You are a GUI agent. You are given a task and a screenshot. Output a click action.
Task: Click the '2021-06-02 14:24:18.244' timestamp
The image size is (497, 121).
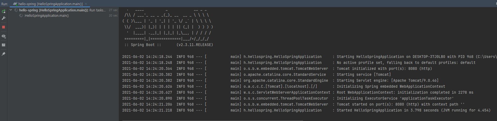(x=147, y=57)
